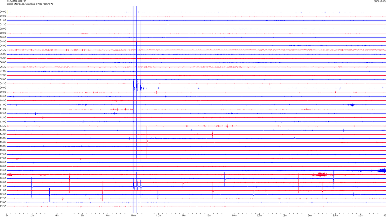Click the 03:00 trace label
Screen dimensions: 386x217
(x=3, y=37)
